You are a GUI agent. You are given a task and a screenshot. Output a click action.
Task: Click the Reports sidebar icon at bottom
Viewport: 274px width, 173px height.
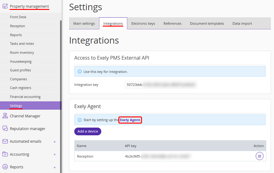tap(5, 167)
